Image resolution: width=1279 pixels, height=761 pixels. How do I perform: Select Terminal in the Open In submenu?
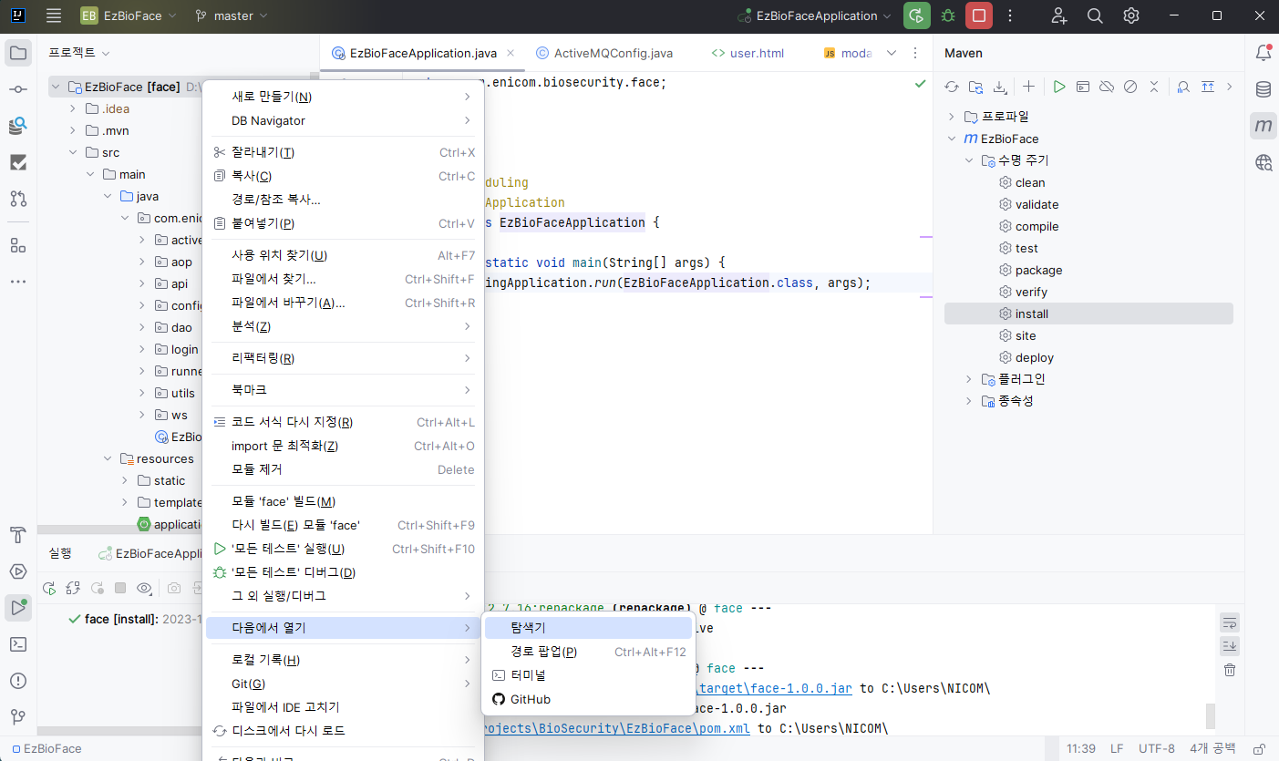(587, 675)
